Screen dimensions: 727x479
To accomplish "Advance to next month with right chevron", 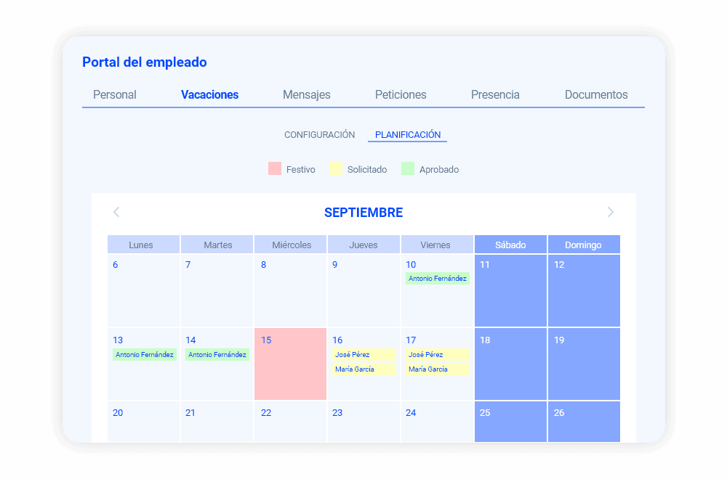I will (x=610, y=212).
